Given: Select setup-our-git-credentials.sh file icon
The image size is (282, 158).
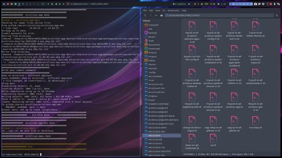Looking at the screenshot, I should pyautogui.click(x=192, y=138).
